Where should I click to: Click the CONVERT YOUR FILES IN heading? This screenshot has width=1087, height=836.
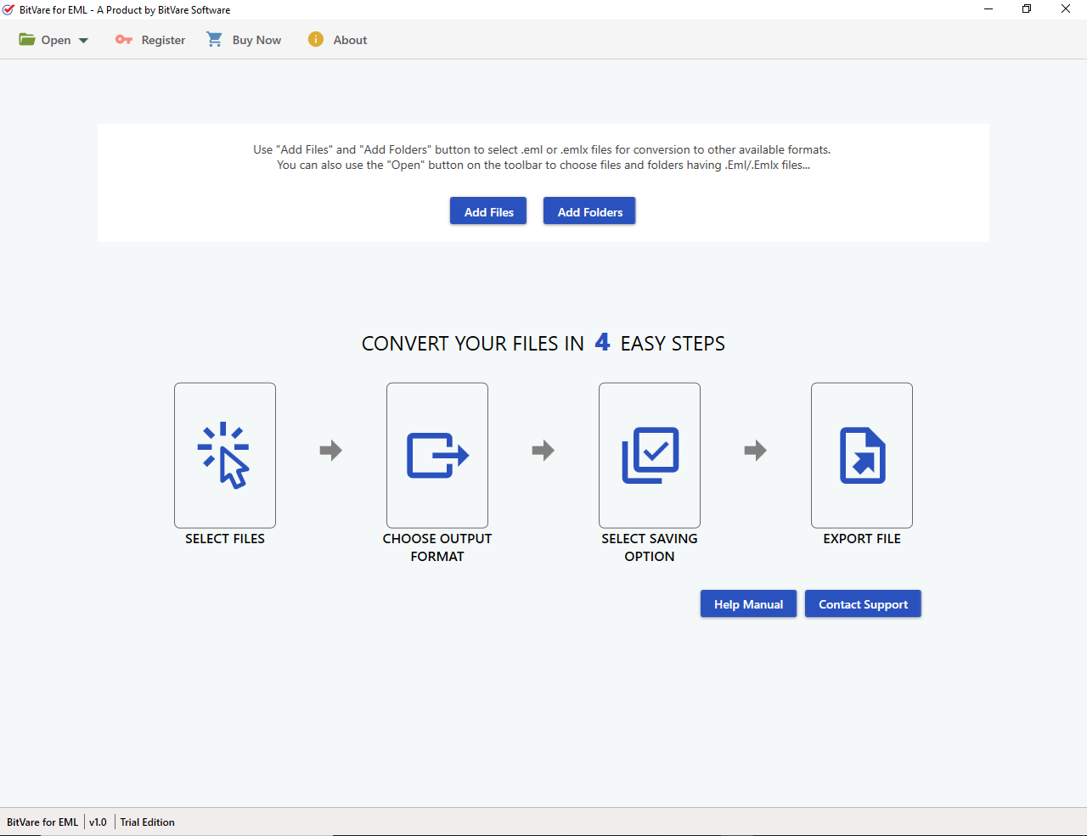(473, 344)
